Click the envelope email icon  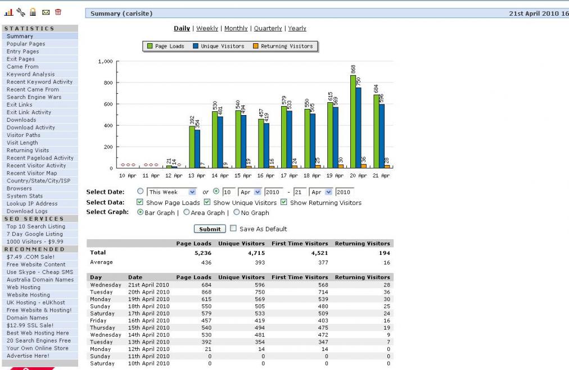coord(46,12)
